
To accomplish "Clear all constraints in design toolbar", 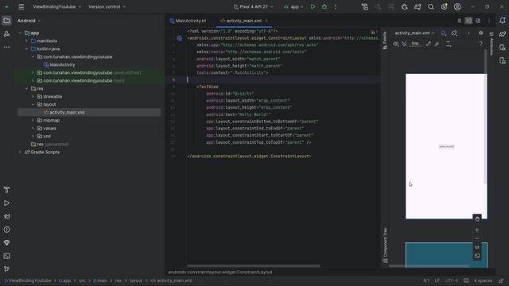I will point(429,44).
